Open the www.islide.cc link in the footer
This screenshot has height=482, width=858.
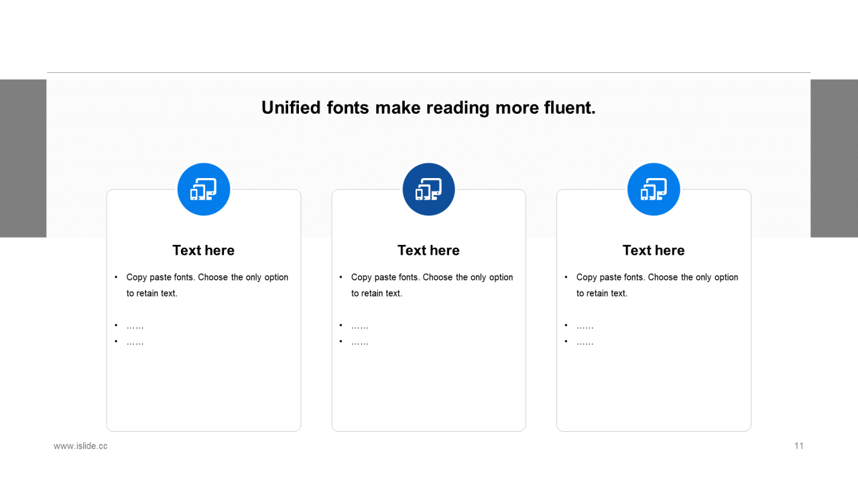tap(80, 446)
